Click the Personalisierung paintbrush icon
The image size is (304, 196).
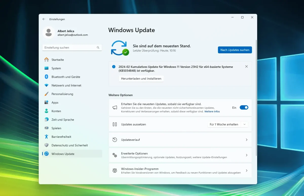click(46, 94)
